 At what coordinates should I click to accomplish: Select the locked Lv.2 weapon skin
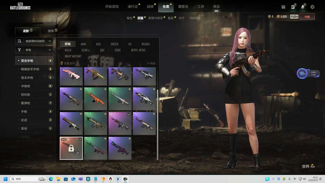click(71, 148)
